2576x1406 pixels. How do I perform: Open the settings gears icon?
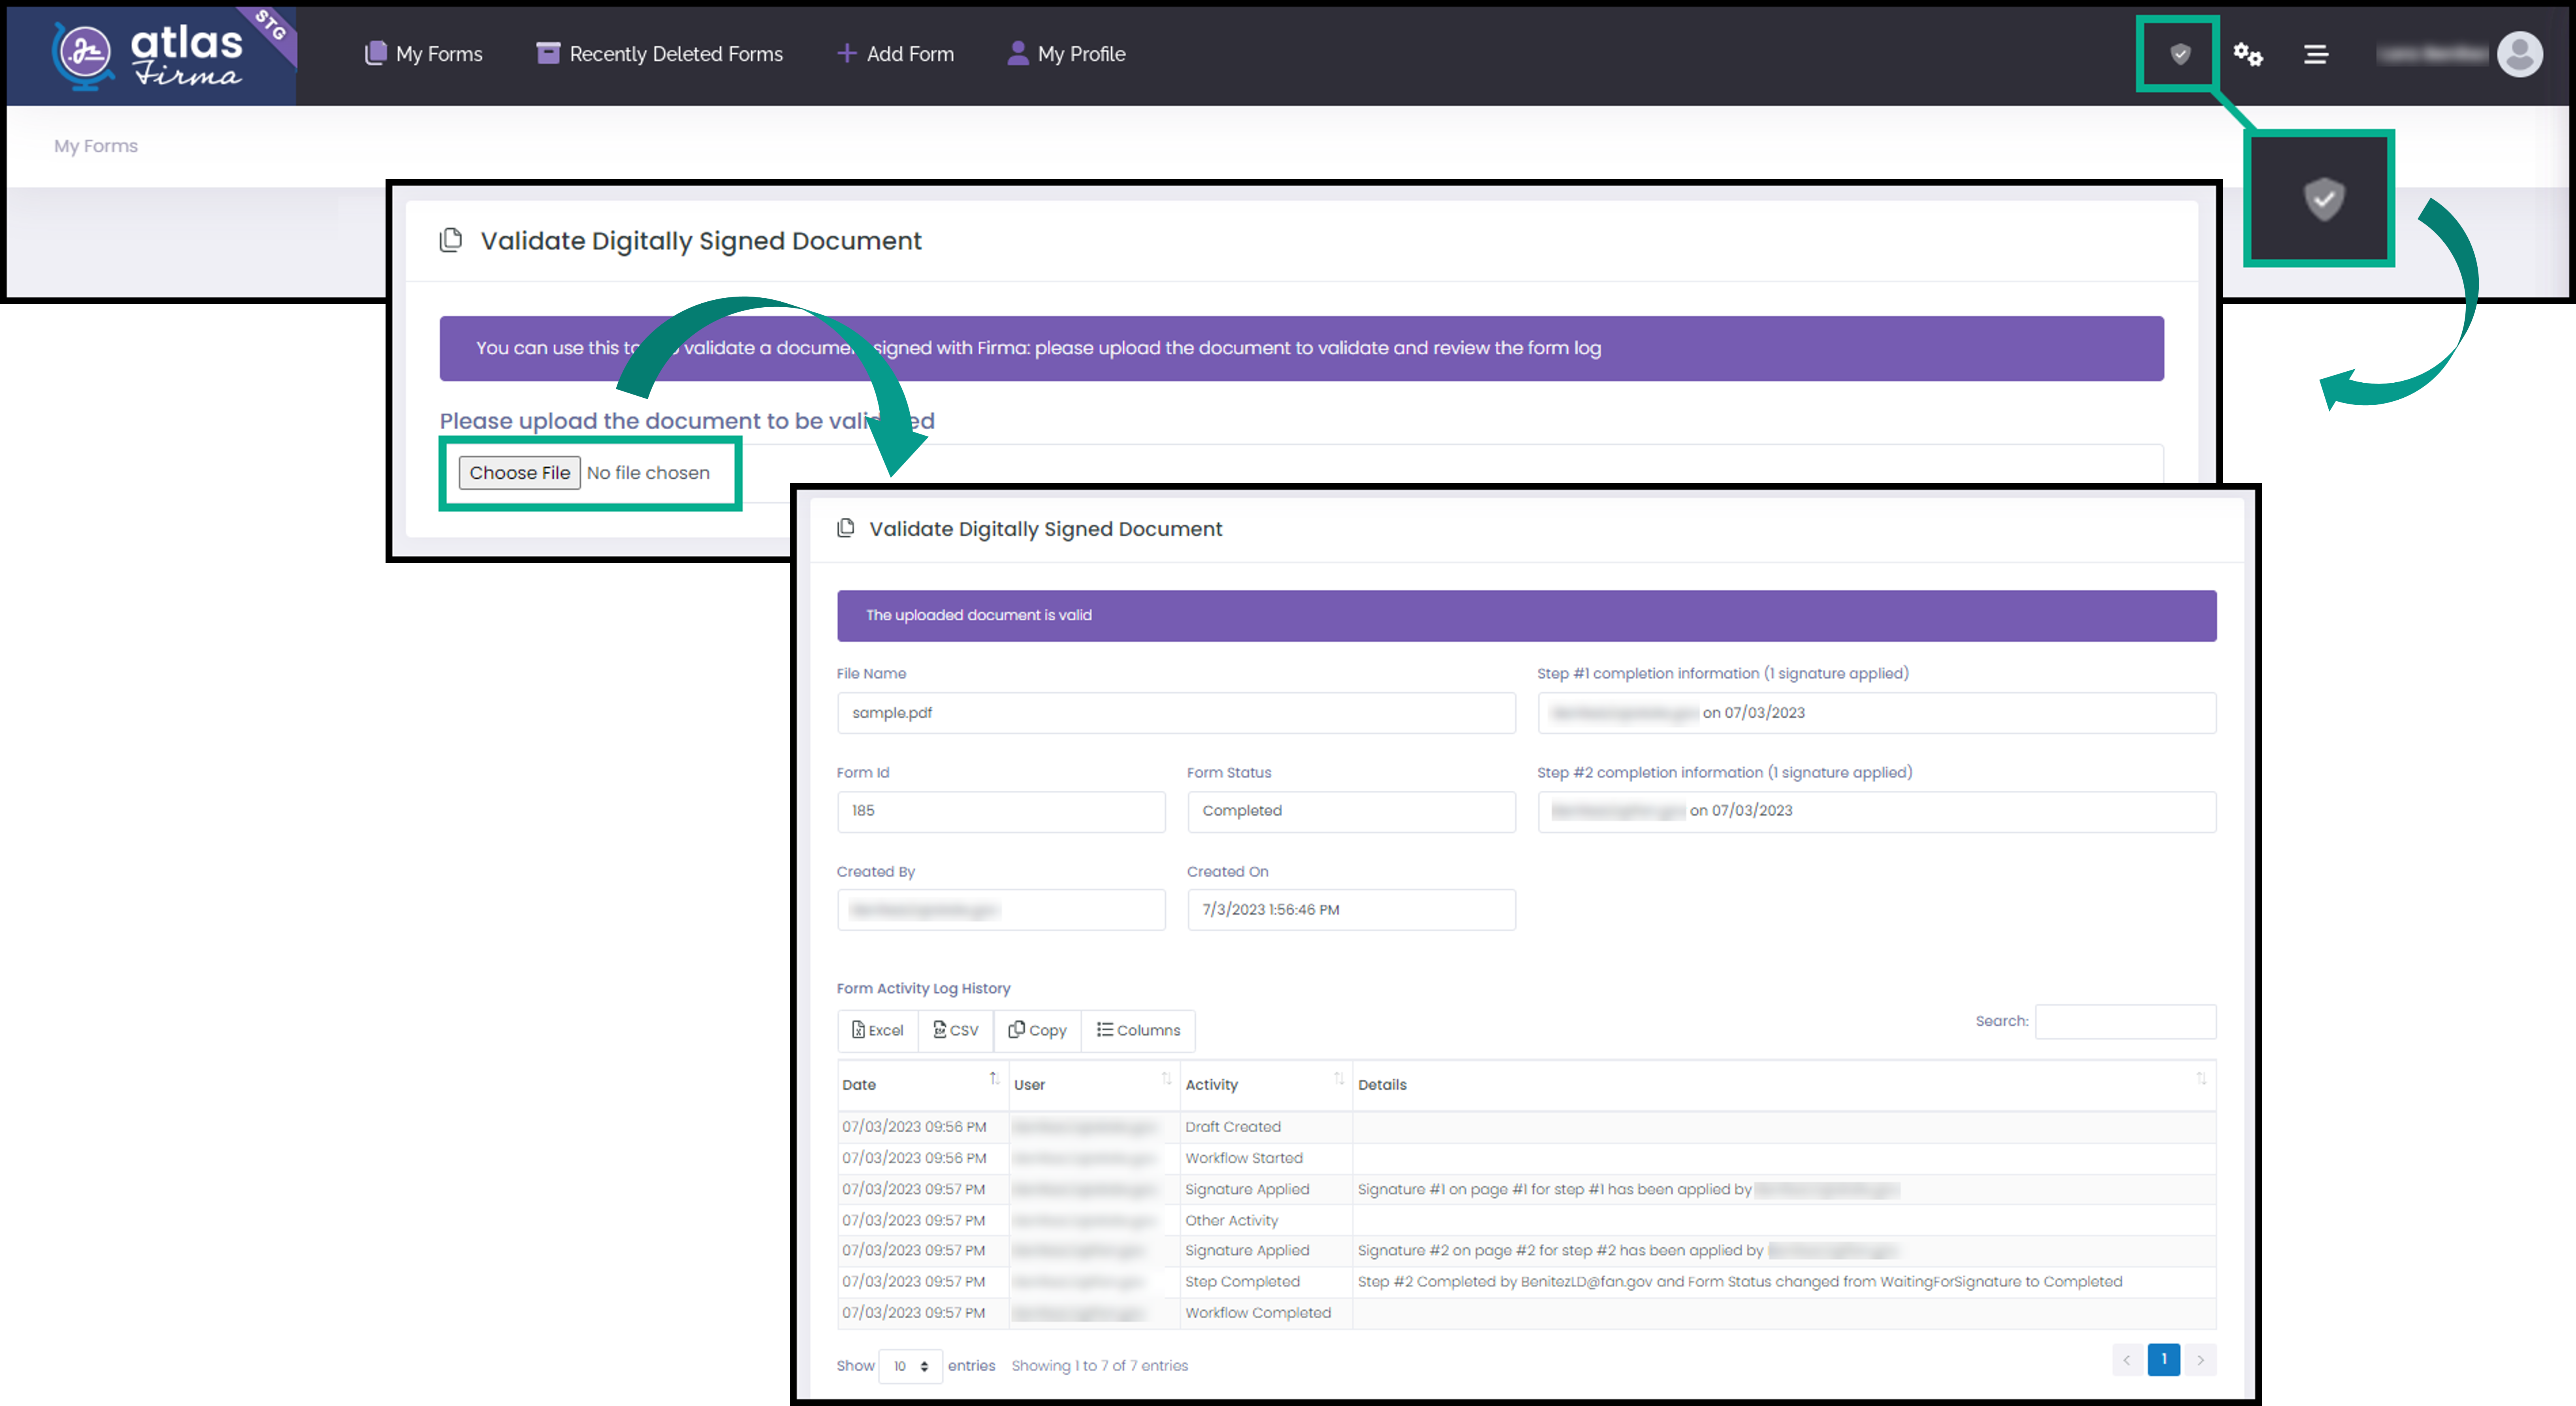[x=2248, y=54]
